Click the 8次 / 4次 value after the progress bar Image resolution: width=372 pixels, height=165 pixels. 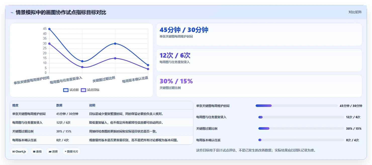point(352,140)
